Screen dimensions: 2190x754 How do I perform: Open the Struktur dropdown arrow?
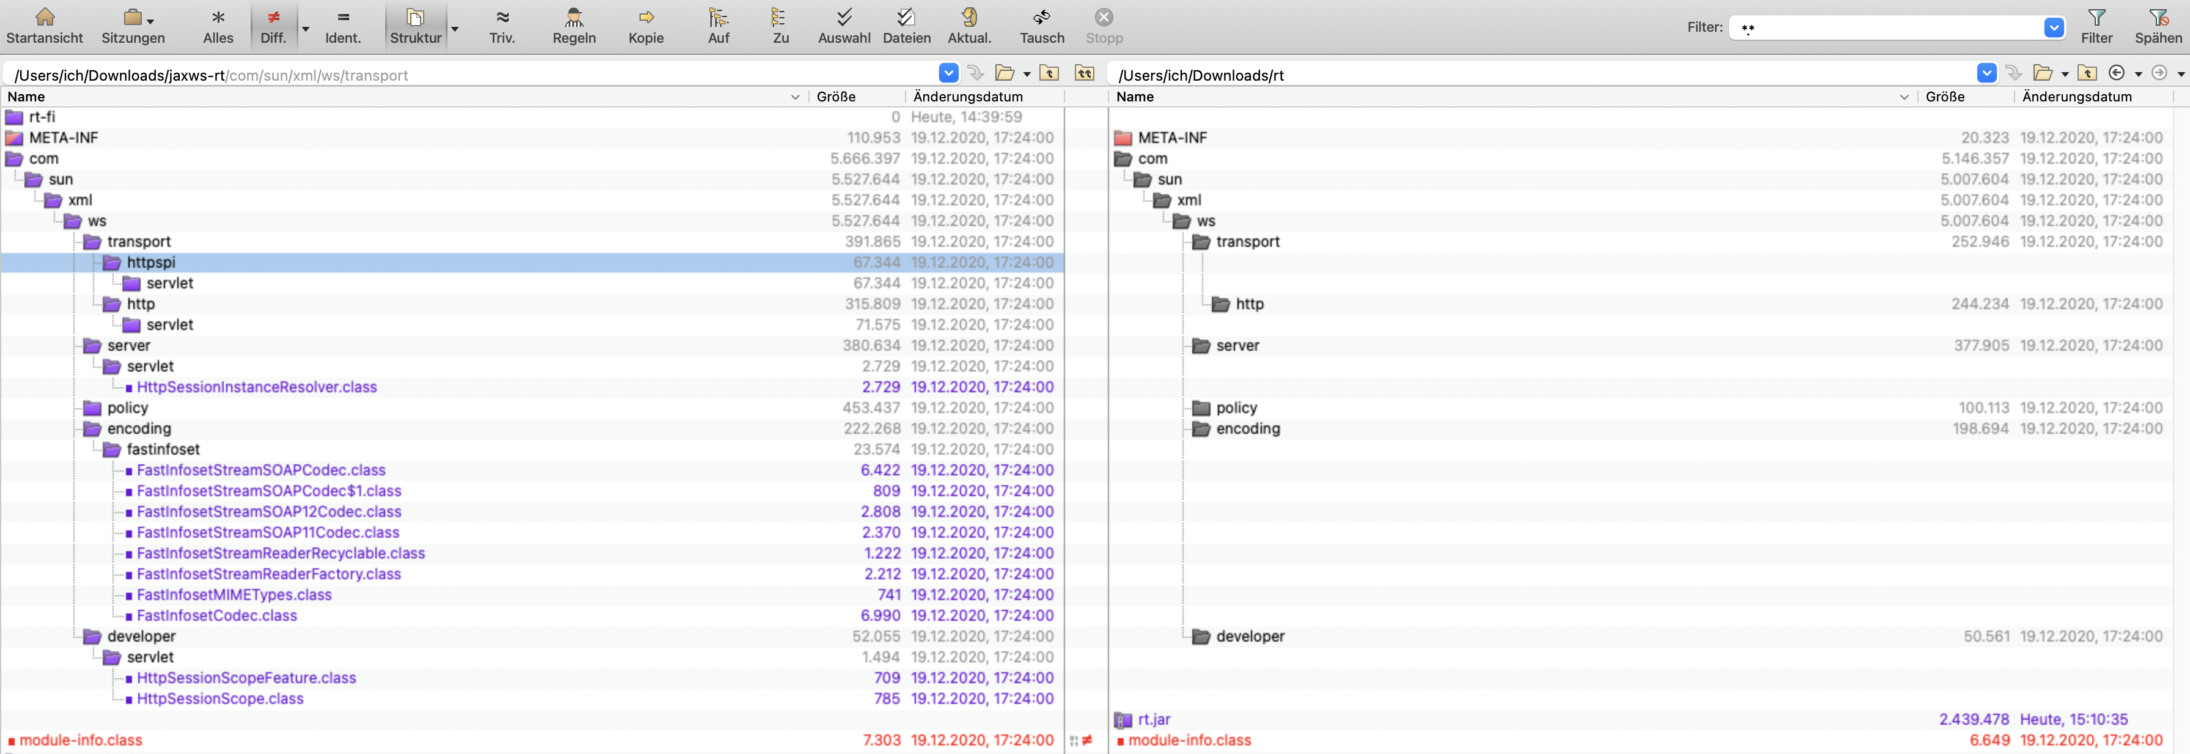455,29
